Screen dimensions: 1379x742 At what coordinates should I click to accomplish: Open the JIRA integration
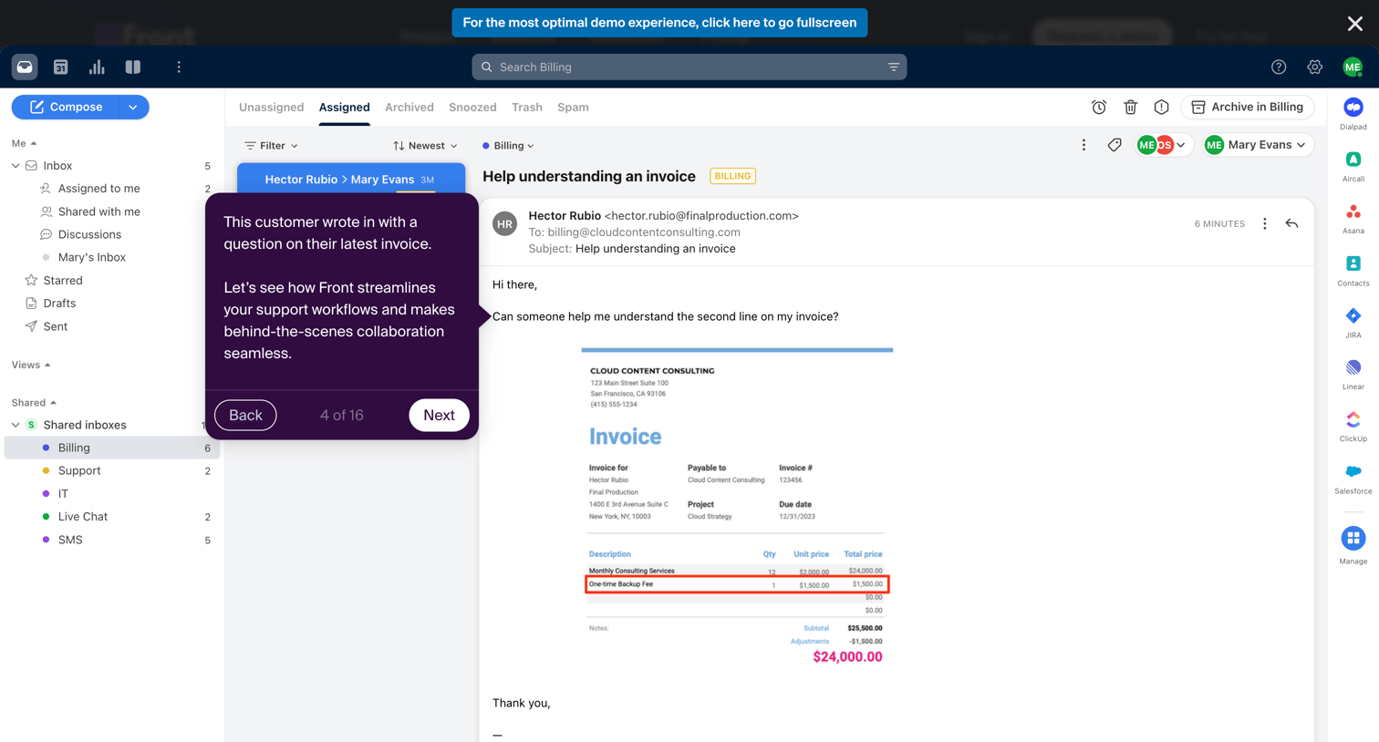(1353, 322)
